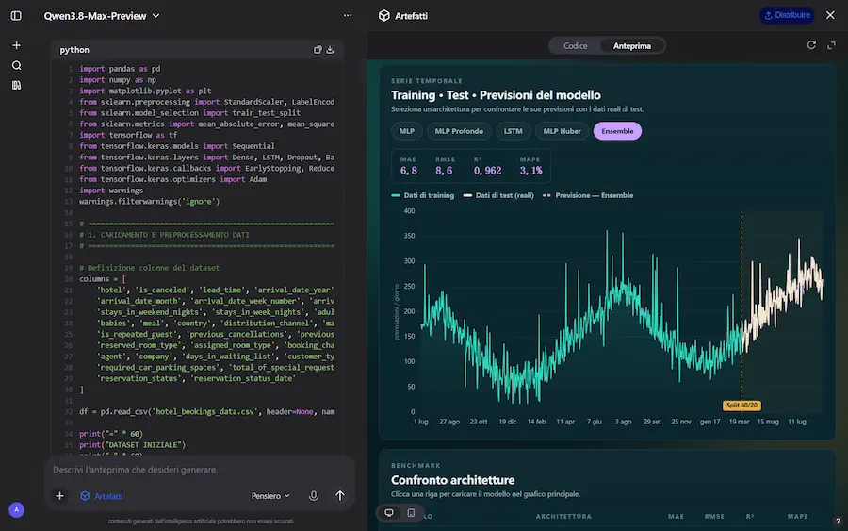Switch to the Codice tab

coord(576,46)
